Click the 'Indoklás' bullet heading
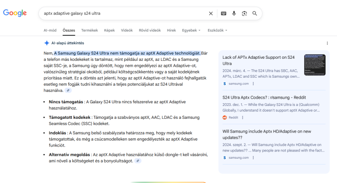This screenshot has width=337, height=183. coord(57,133)
